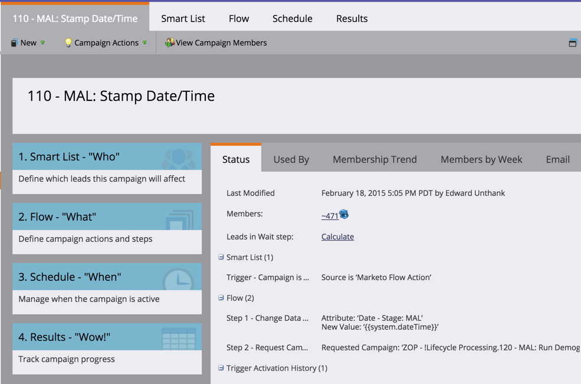Viewport: 581px width, 384px height.
Task: Click the Schedule clock icon tile
Action: pos(178,280)
